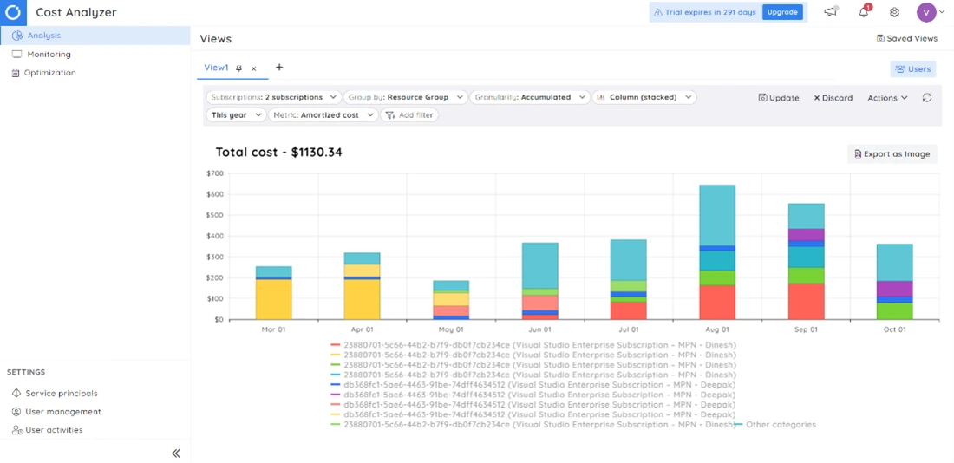Open Optimization in the sidebar
This screenshot has height=463, width=954.
click(x=49, y=73)
